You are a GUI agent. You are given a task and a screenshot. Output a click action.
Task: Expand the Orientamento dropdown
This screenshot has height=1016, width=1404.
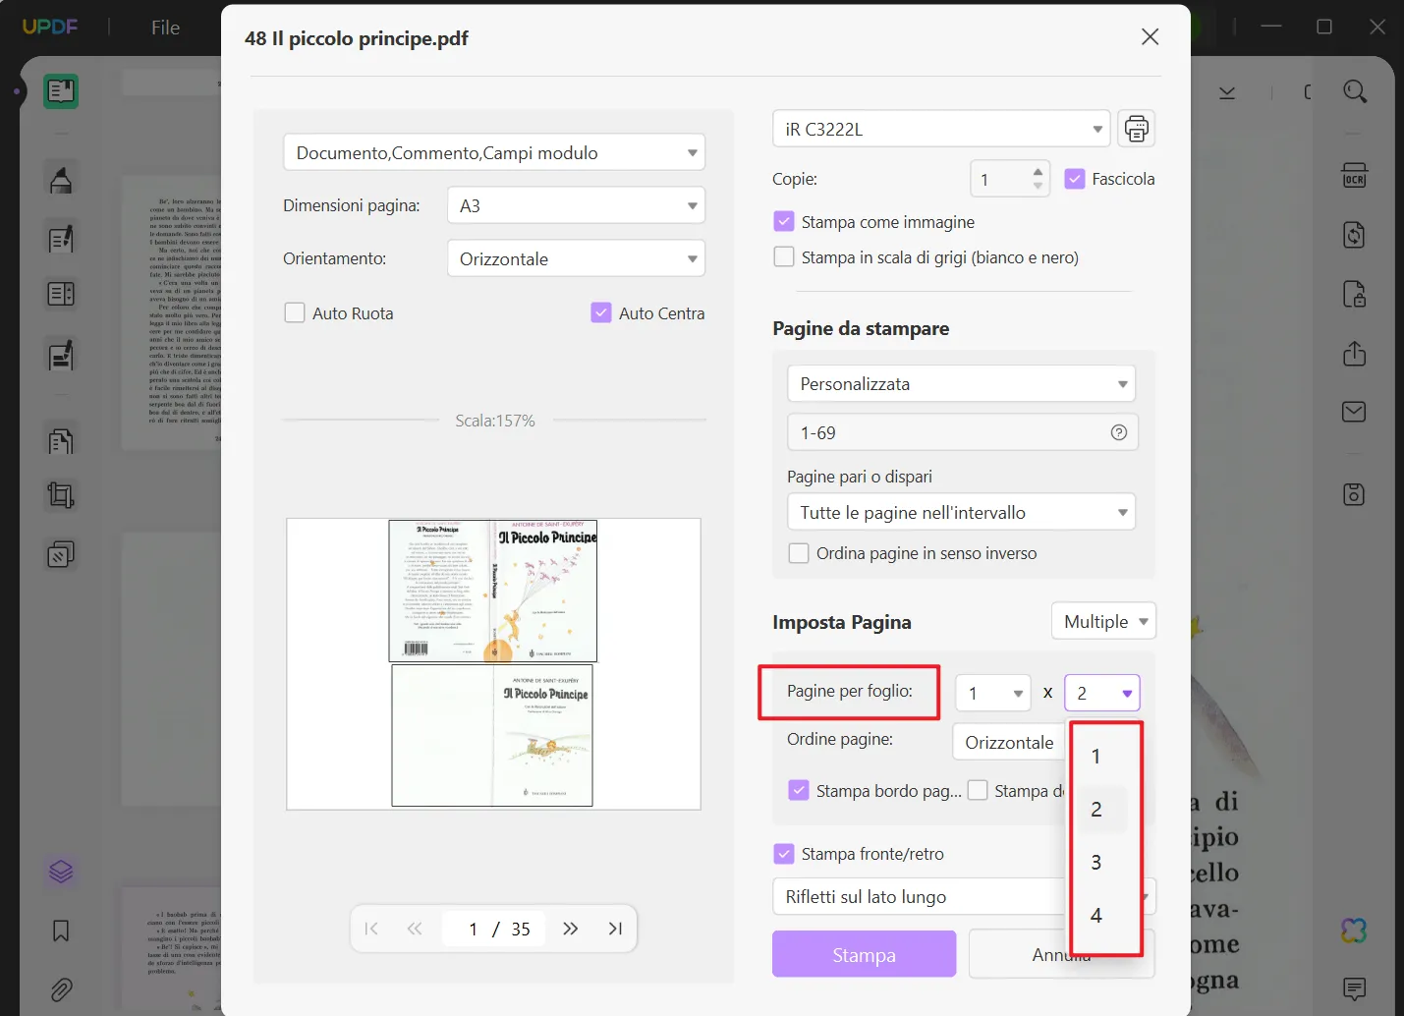[x=576, y=259]
